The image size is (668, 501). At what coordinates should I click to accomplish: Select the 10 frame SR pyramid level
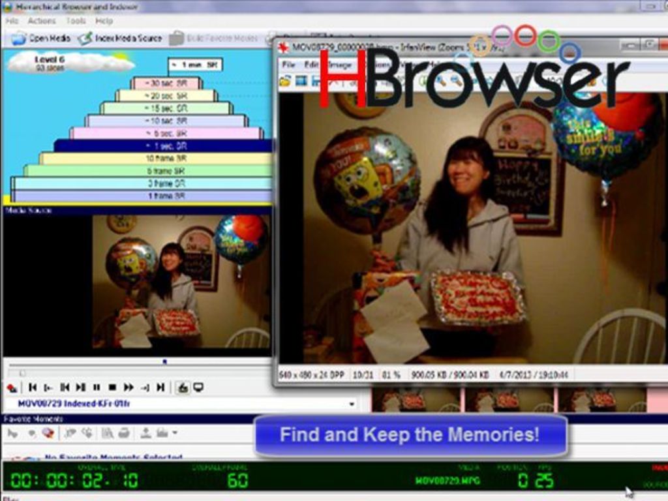pyautogui.click(x=156, y=159)
